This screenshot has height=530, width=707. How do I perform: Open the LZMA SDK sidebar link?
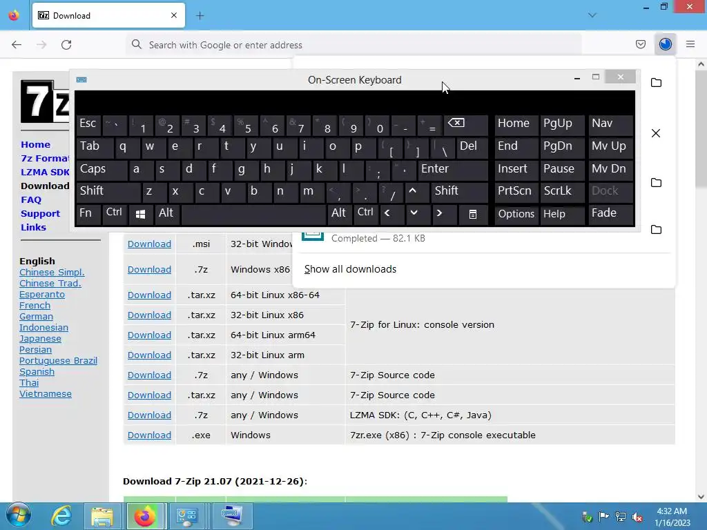[x=45, y=172]
